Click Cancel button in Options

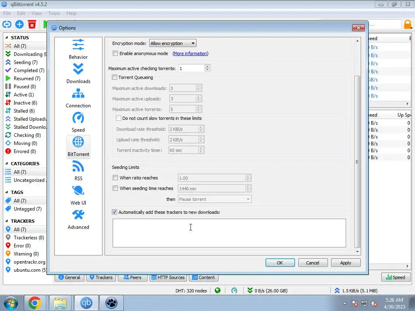pyautogui.click(x=312, y=262)
